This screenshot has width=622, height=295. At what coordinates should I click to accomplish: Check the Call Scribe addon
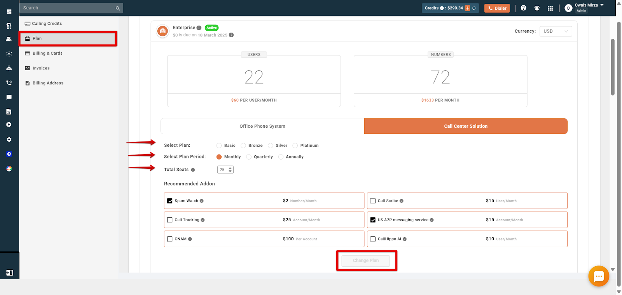373,201
